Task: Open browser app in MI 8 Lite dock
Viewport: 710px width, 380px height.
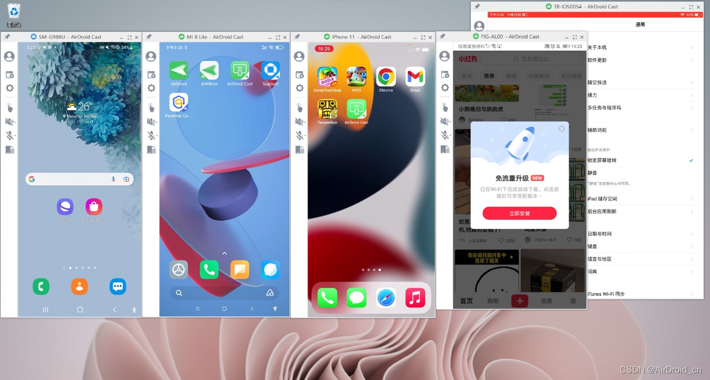Action: [270, 270]
